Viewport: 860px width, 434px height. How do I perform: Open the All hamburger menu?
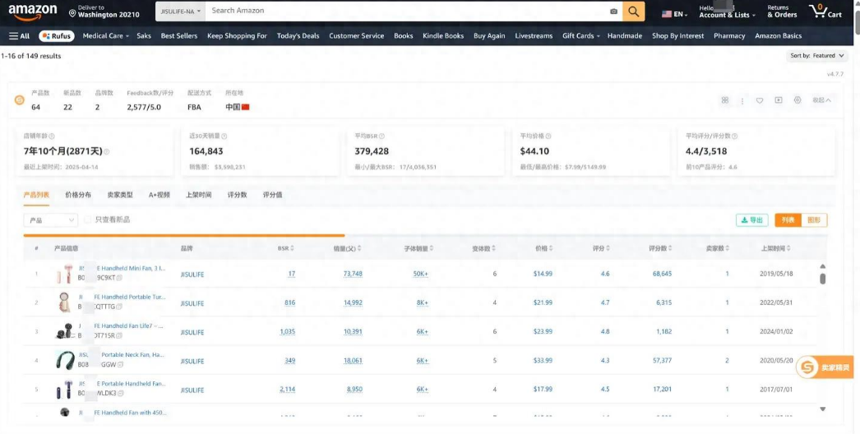(19, 36)
